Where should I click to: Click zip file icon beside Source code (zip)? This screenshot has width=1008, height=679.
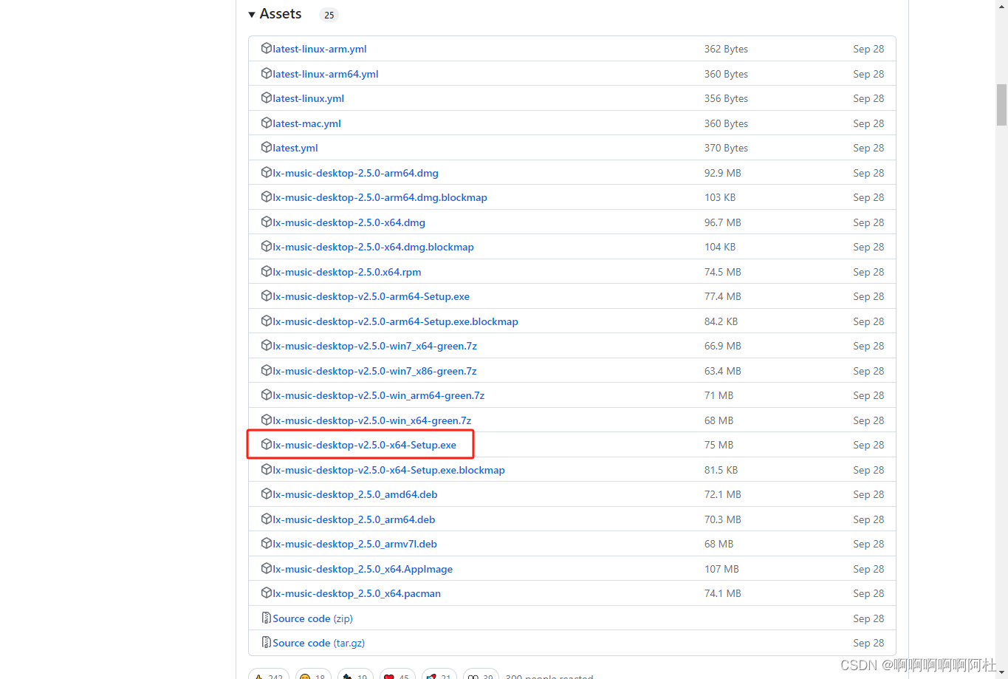pos(267,618)
